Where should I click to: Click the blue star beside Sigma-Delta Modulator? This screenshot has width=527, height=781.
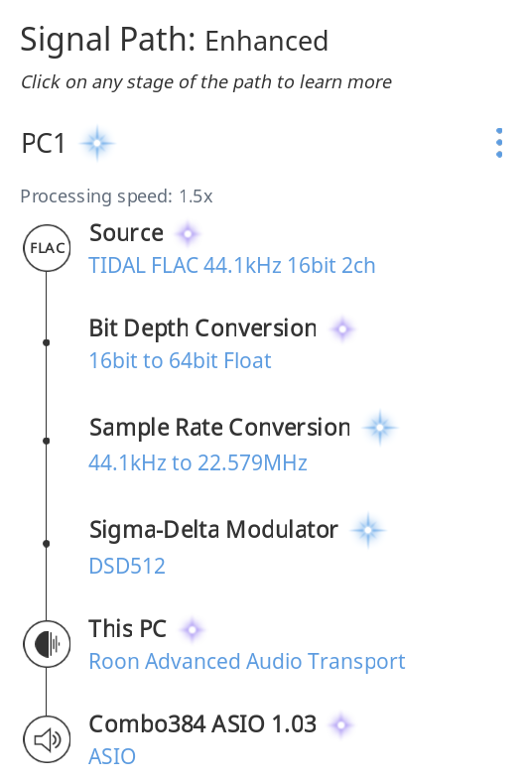pos(368,530)
